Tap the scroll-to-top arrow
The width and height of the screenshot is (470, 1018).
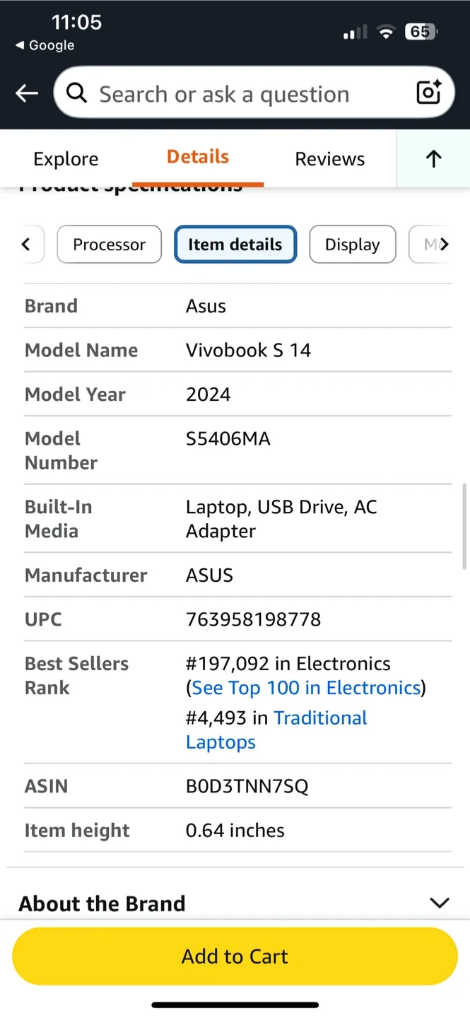pos(433,158)
